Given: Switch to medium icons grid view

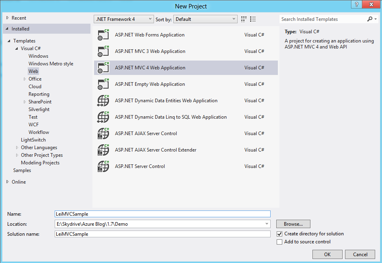Looking at the screenshot, I should (x=244, y=19).
